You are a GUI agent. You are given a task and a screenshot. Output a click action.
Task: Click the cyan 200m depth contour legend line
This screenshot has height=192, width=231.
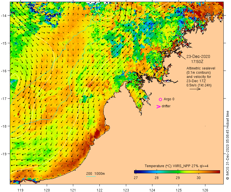pos(91,176)
